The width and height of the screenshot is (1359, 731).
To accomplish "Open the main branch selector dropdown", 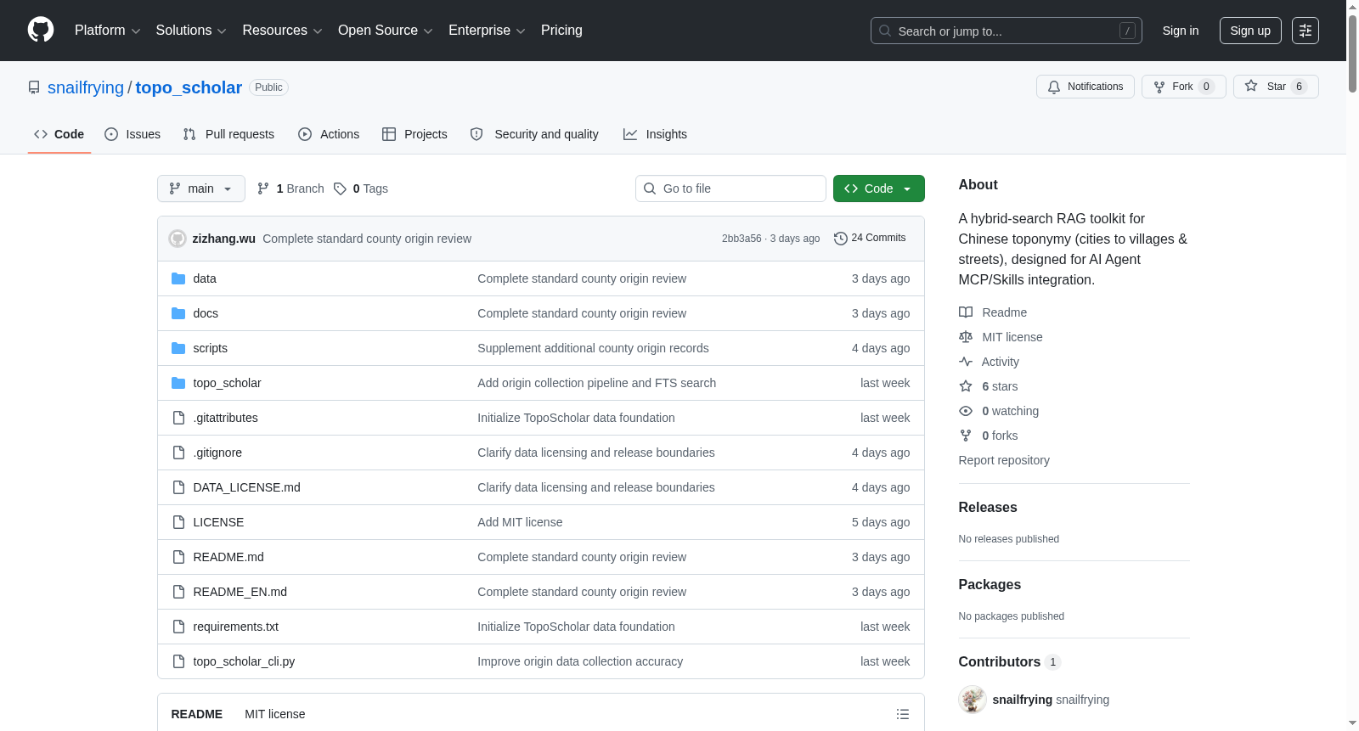I will tap(201, 188).
